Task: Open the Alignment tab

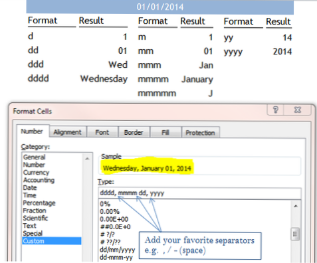Action: [68, 132]
